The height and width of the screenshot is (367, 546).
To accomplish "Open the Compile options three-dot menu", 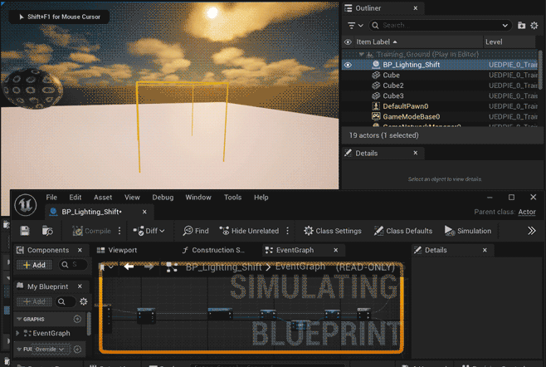I will (119, 231).
